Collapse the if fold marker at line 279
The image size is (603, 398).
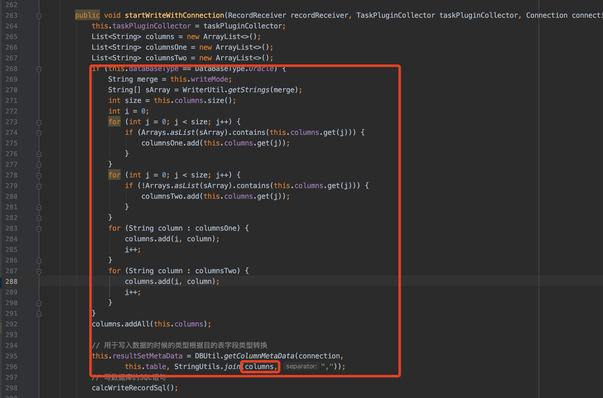tap(39, 186)
